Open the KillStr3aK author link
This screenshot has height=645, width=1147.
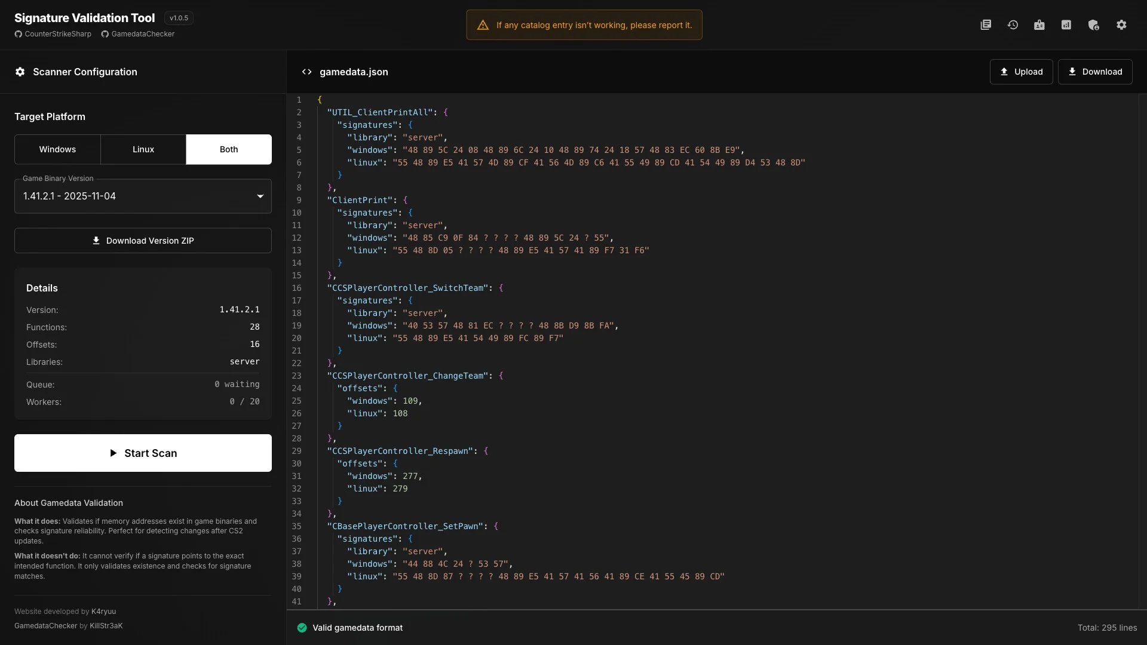(106, 626)
